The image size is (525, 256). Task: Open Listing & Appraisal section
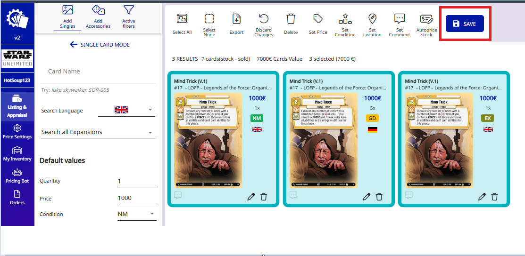tap(17, 106)
